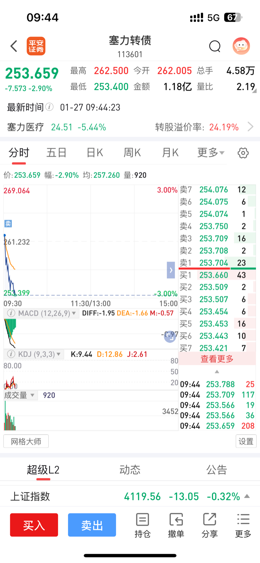Collapse trades list with small up triangle

[x=217, y=372]
